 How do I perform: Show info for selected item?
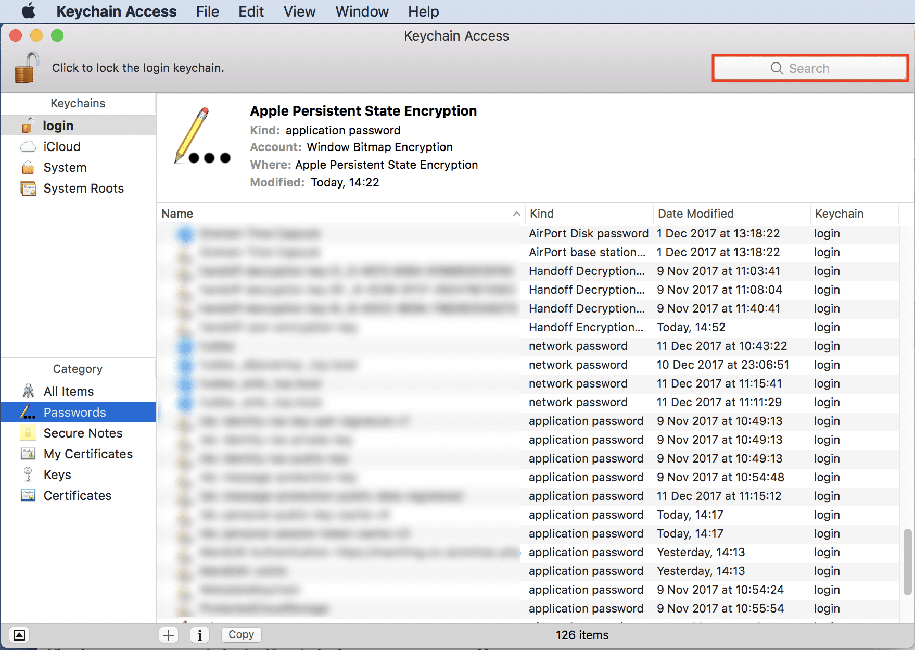pos(200,635)
